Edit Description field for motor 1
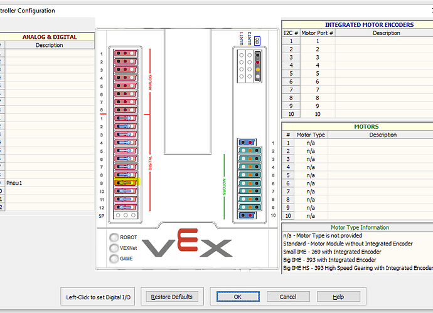Screen dimensions: 433x313 tap(380, 143)
